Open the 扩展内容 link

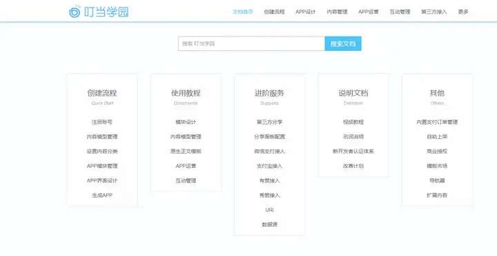click(437, 195)
